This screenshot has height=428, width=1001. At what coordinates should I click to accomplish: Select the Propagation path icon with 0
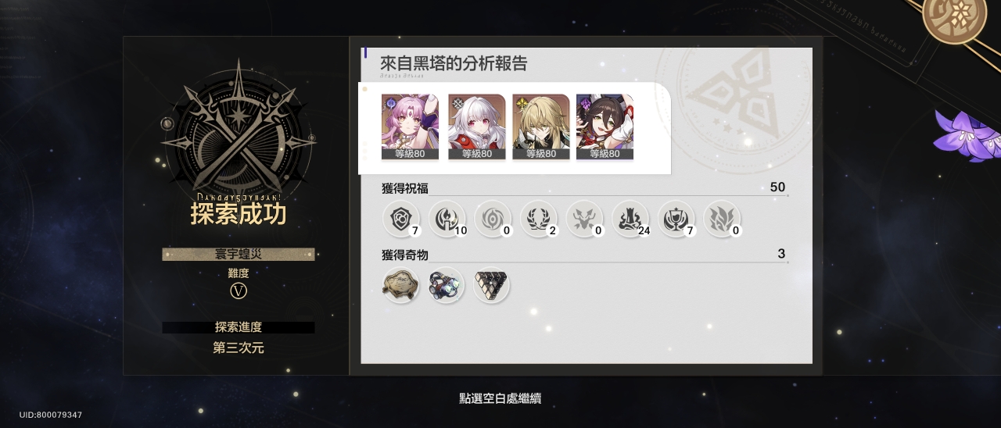pyautogui.click(x=722, y=218)
